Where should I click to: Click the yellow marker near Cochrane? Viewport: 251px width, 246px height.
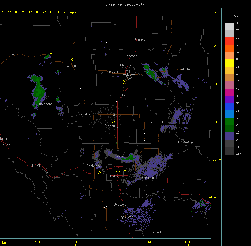(x=99, y=172)
